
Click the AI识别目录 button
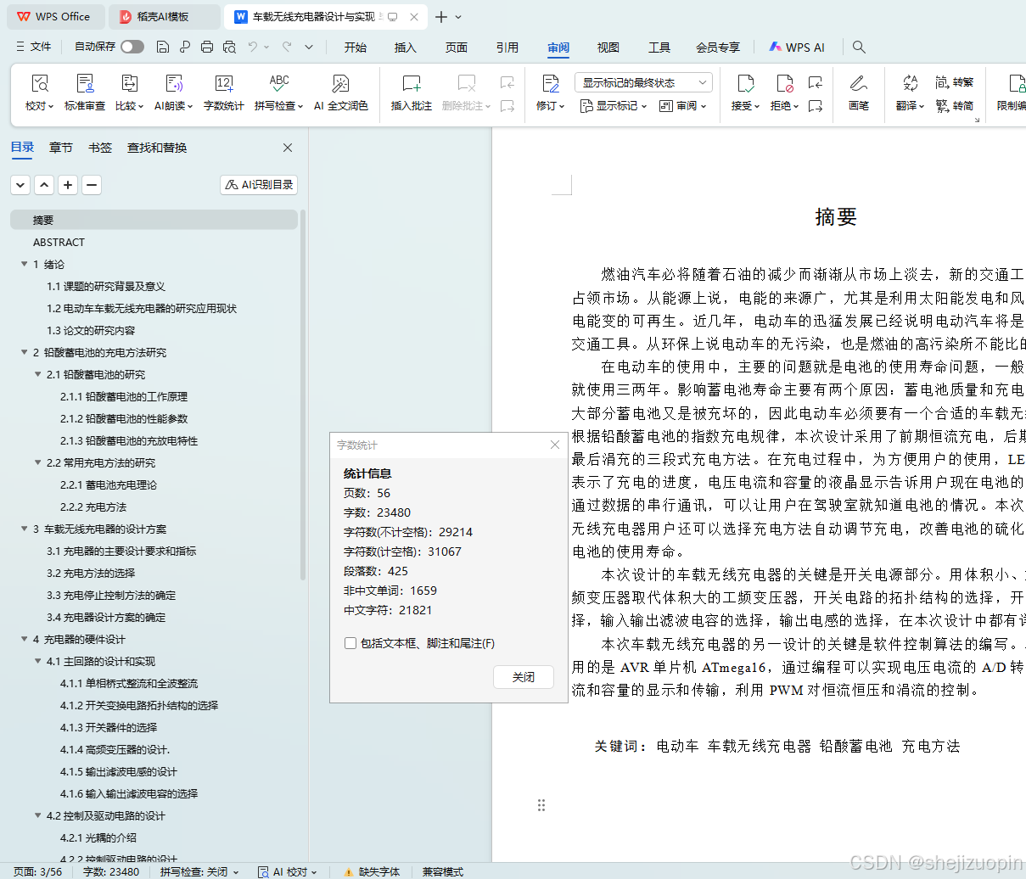(258, 184)
